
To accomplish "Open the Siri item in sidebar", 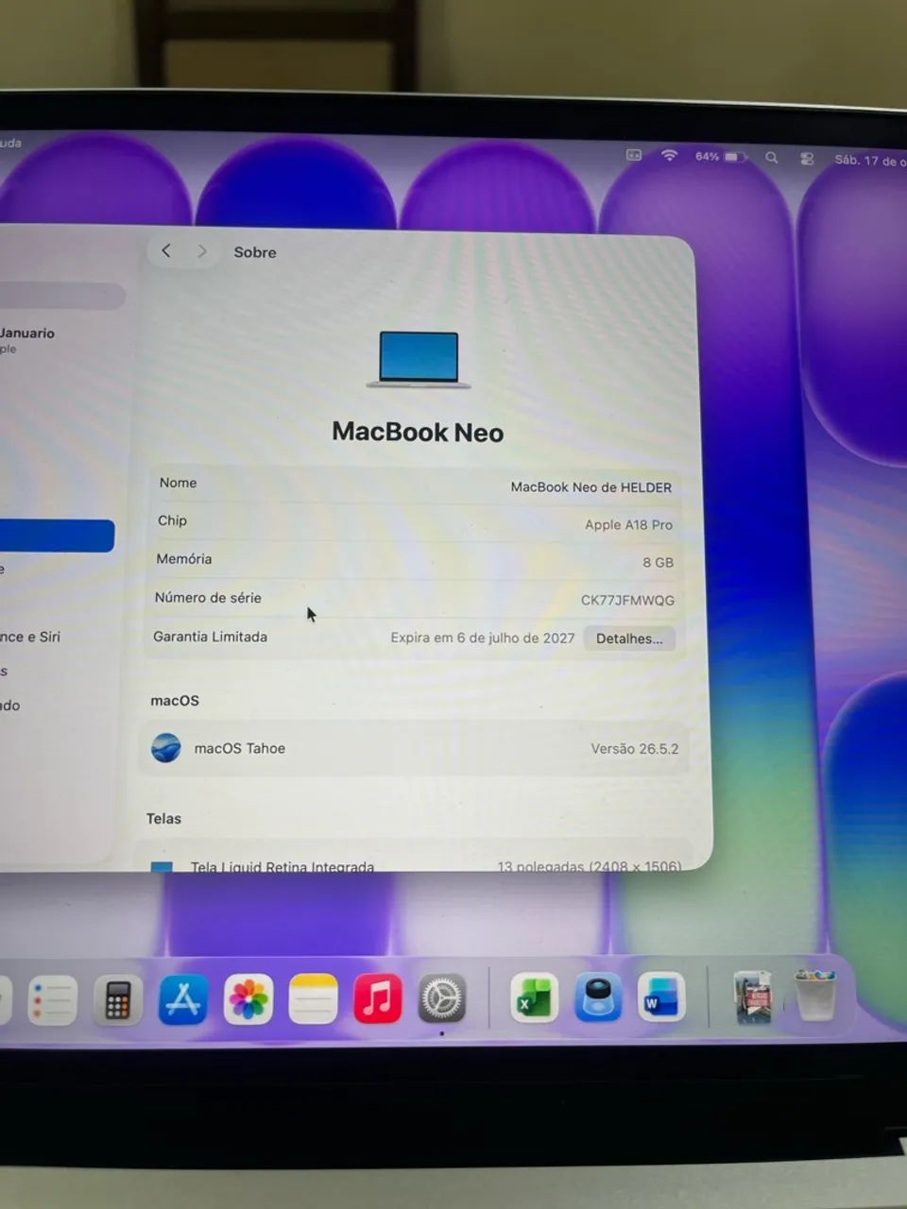I will click(x=30, y=637).
